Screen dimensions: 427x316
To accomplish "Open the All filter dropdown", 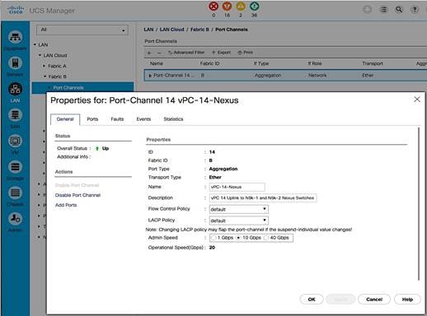I will tap(82, 30).
